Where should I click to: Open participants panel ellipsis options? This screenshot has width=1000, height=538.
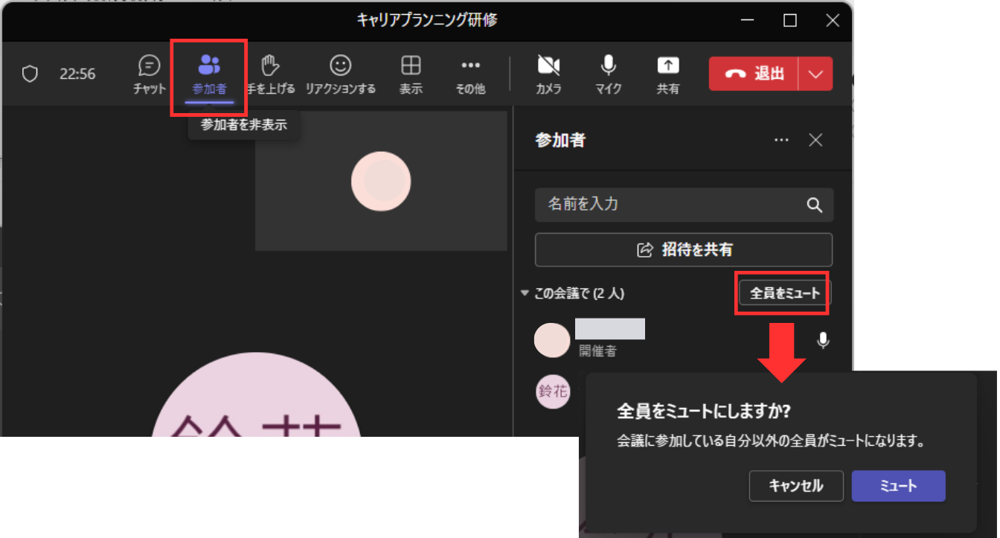tap(781, 140)
